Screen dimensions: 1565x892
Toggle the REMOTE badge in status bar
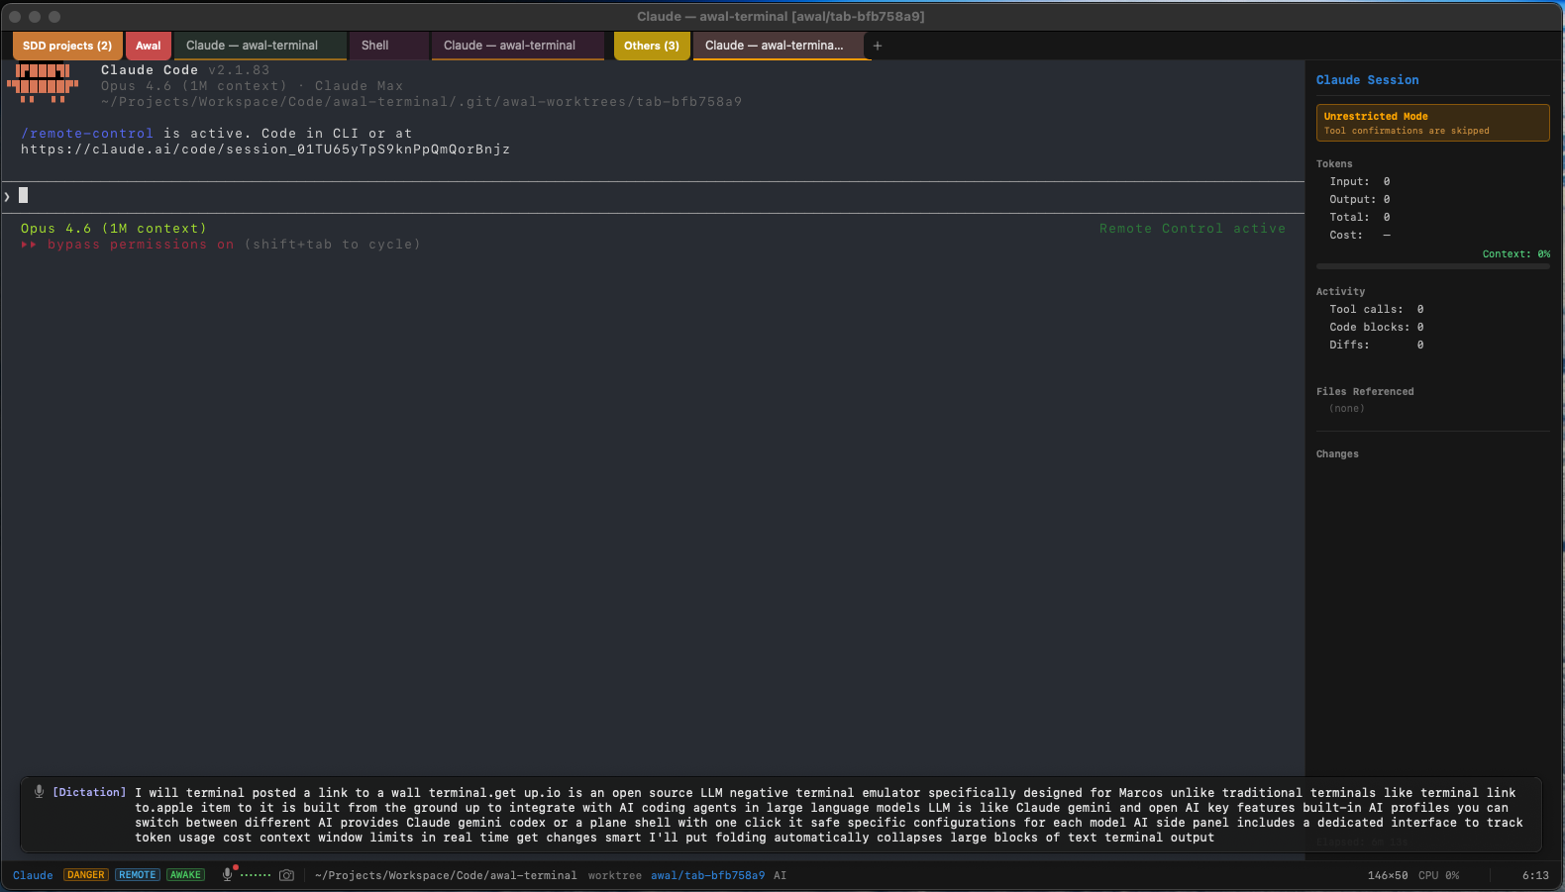pos(138,875)
